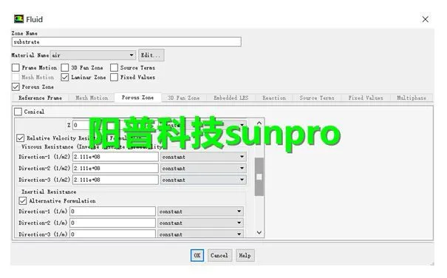Open the Fixed Values tab
Image resolution: width=447 pixels, height=278 pixels.
366,98
